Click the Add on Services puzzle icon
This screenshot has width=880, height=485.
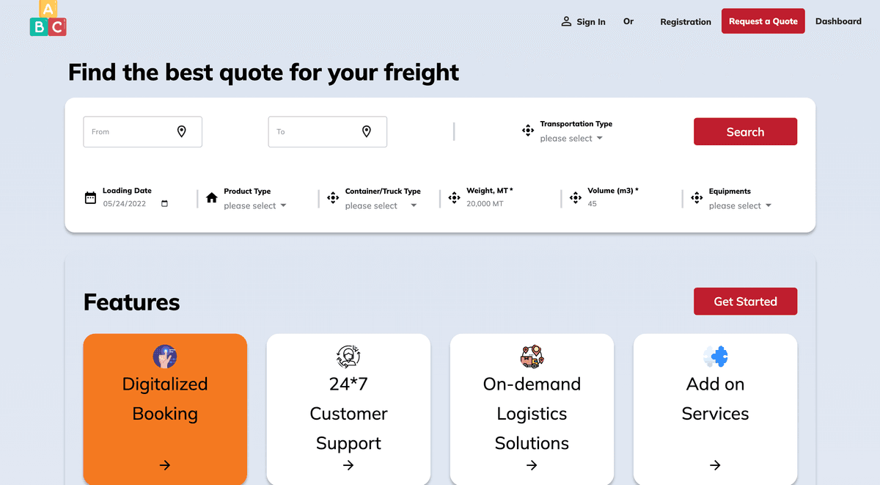tap(715, 357)
